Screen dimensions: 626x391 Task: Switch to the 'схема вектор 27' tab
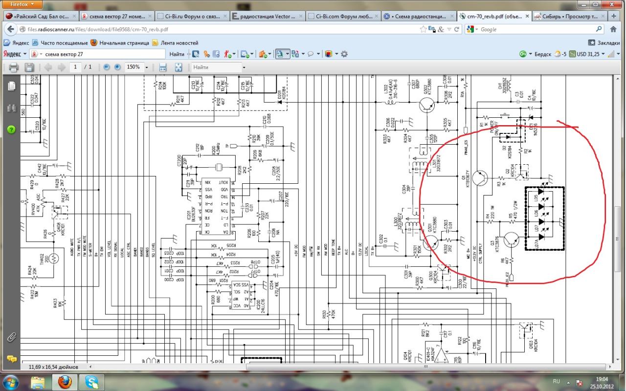tap(116, 16)
